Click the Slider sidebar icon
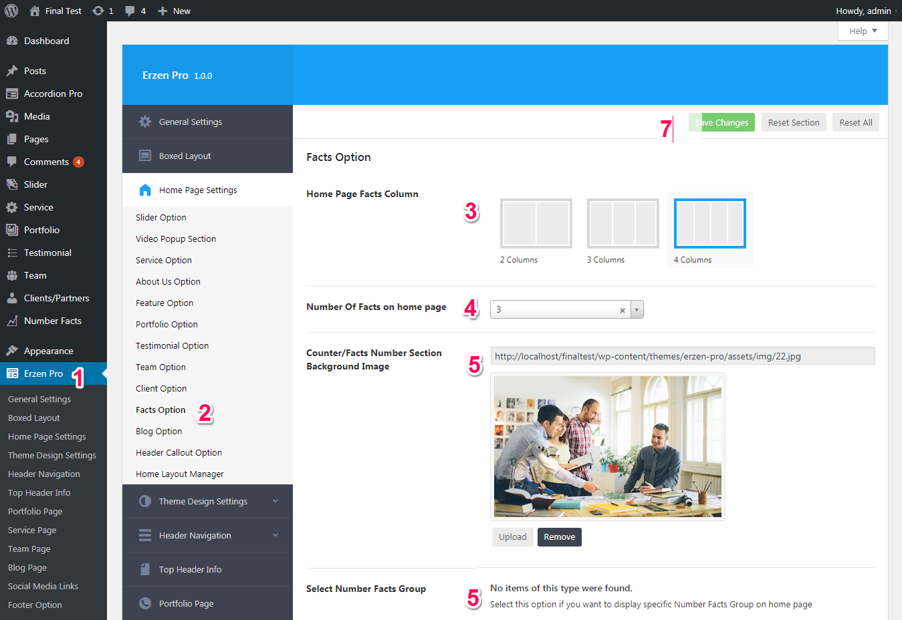Screen dimensions: 902x620 point(12,184)
